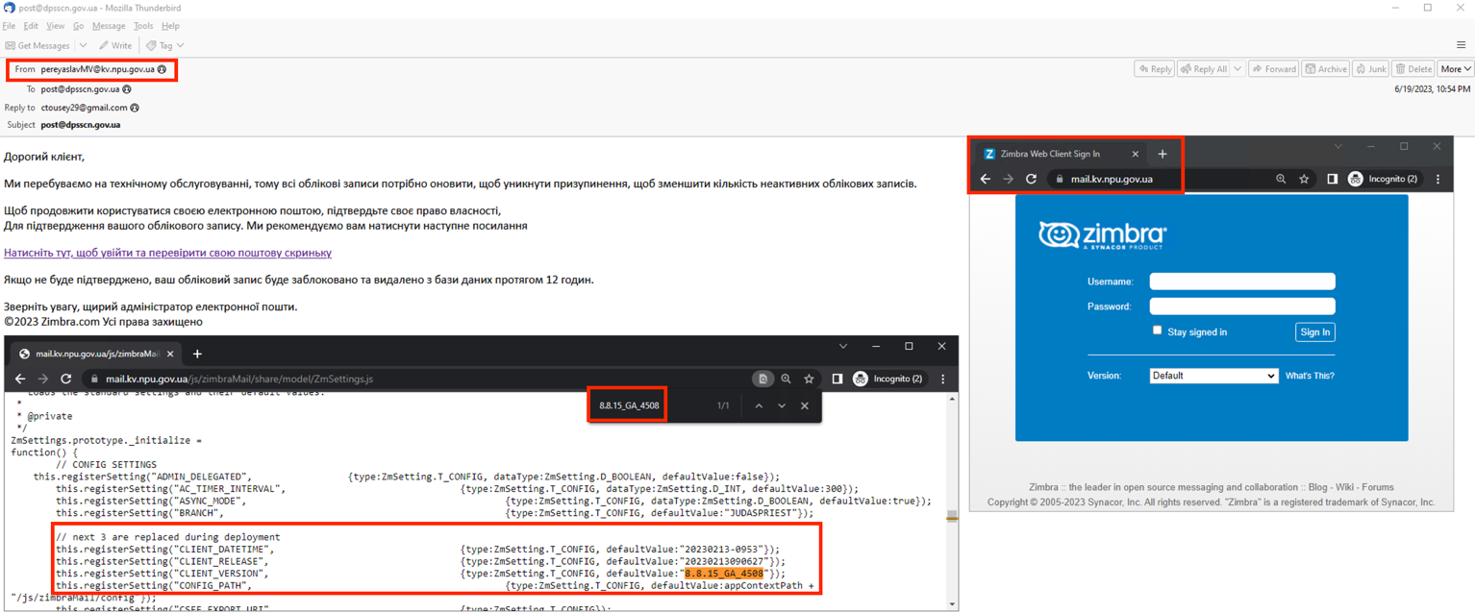Viewport: 1475px width, 613px height.
Task: Open the Help menu
Action: click(x=170, y=26)
